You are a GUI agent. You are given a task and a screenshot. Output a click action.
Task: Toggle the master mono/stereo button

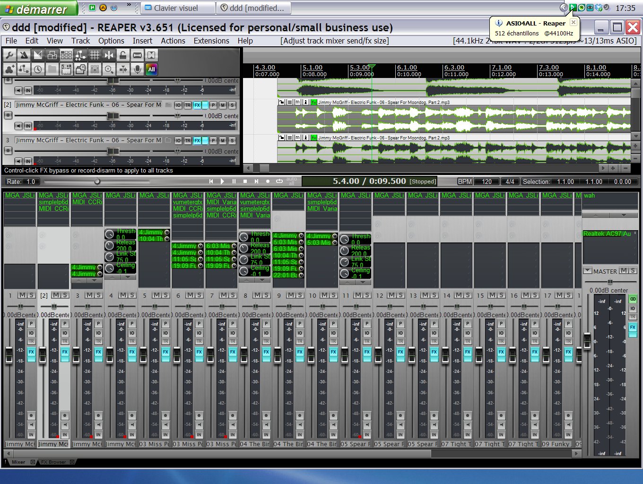pyautogui.click(x=633, y=299)
